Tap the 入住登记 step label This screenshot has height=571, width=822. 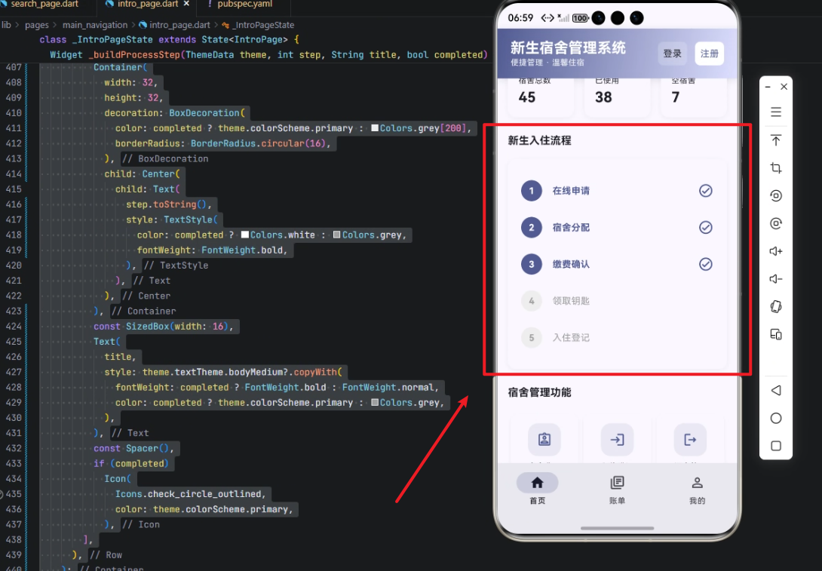coord(571,338)
